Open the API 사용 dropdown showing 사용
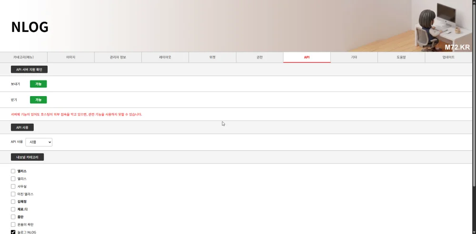Viewport: 476px width, 234px height. click(x=39, y=142)
